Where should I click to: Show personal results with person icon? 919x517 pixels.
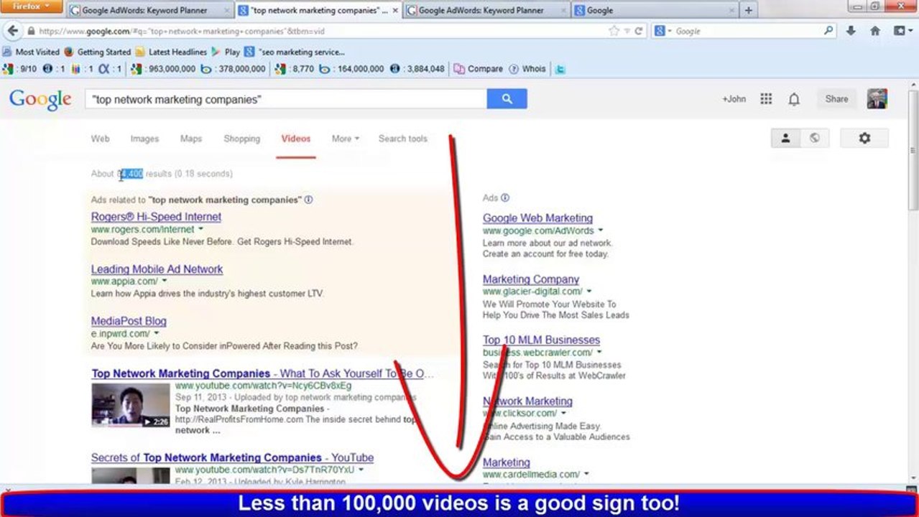click(785, 138)
